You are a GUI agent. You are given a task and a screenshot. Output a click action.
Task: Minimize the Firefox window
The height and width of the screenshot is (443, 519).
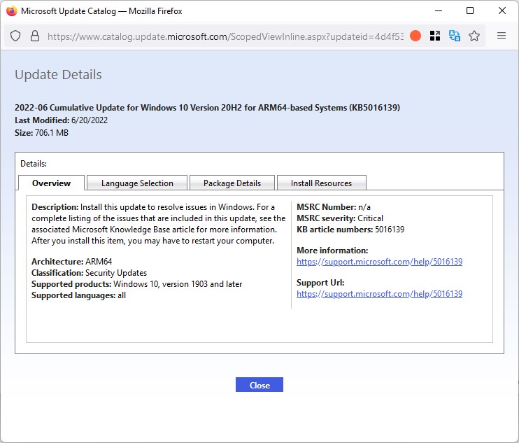439,11
